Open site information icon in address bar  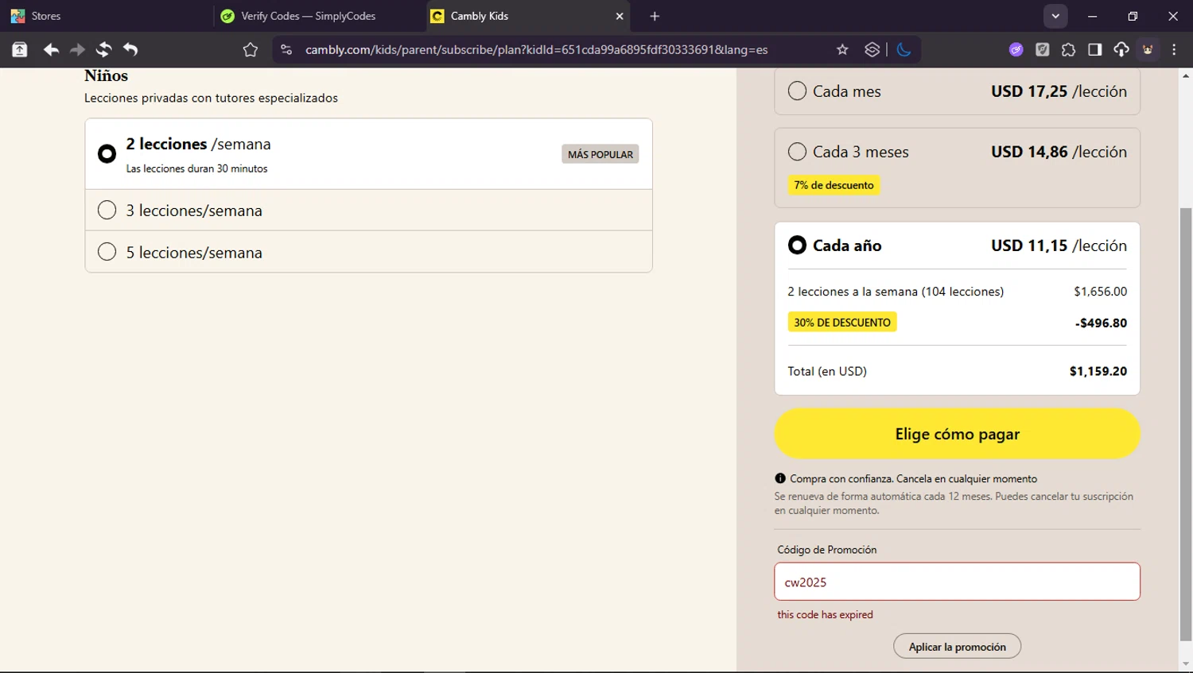286,49
